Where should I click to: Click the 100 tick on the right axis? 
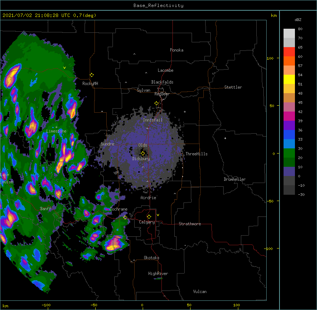(270, 58)
